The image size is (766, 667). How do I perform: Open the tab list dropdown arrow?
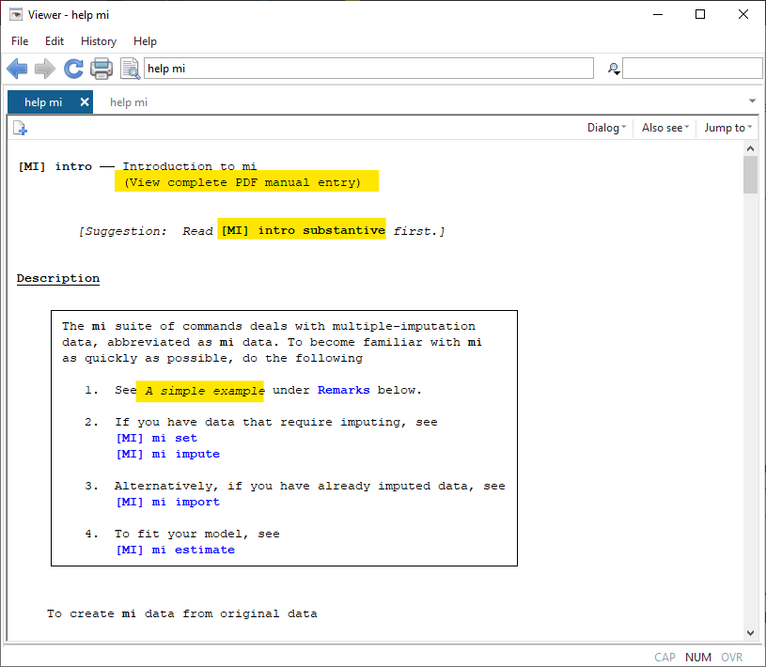tap(752, 101)
